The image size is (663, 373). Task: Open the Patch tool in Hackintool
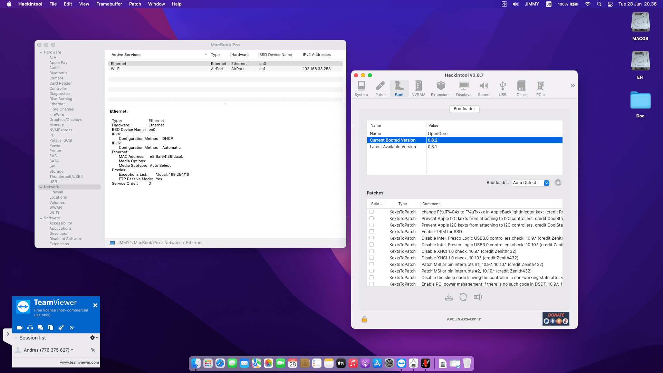click(380, 89)
